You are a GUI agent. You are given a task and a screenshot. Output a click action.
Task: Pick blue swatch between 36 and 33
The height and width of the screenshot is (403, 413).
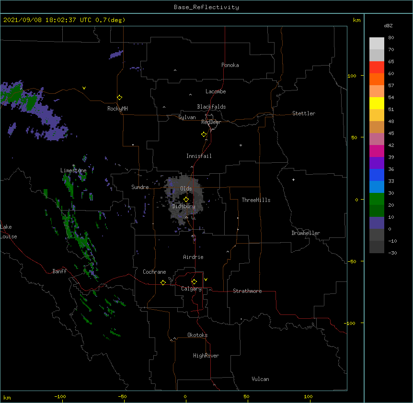point(377,175)
